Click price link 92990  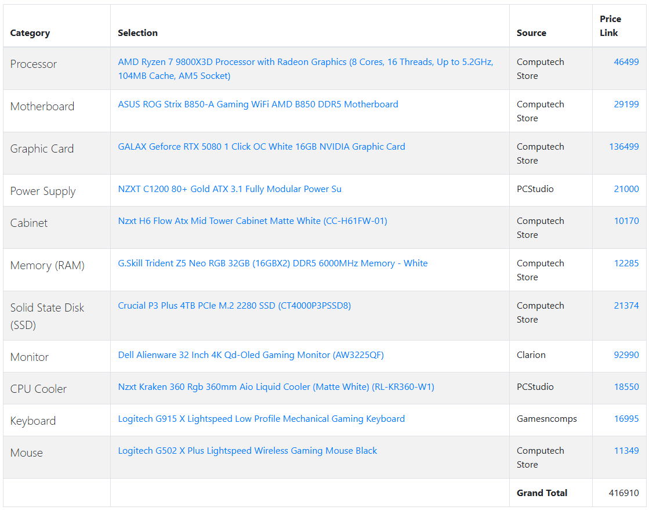626,355
